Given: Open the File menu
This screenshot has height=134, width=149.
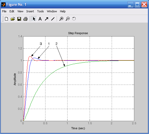Looking at the screenshot, I should tap(4, 11).
